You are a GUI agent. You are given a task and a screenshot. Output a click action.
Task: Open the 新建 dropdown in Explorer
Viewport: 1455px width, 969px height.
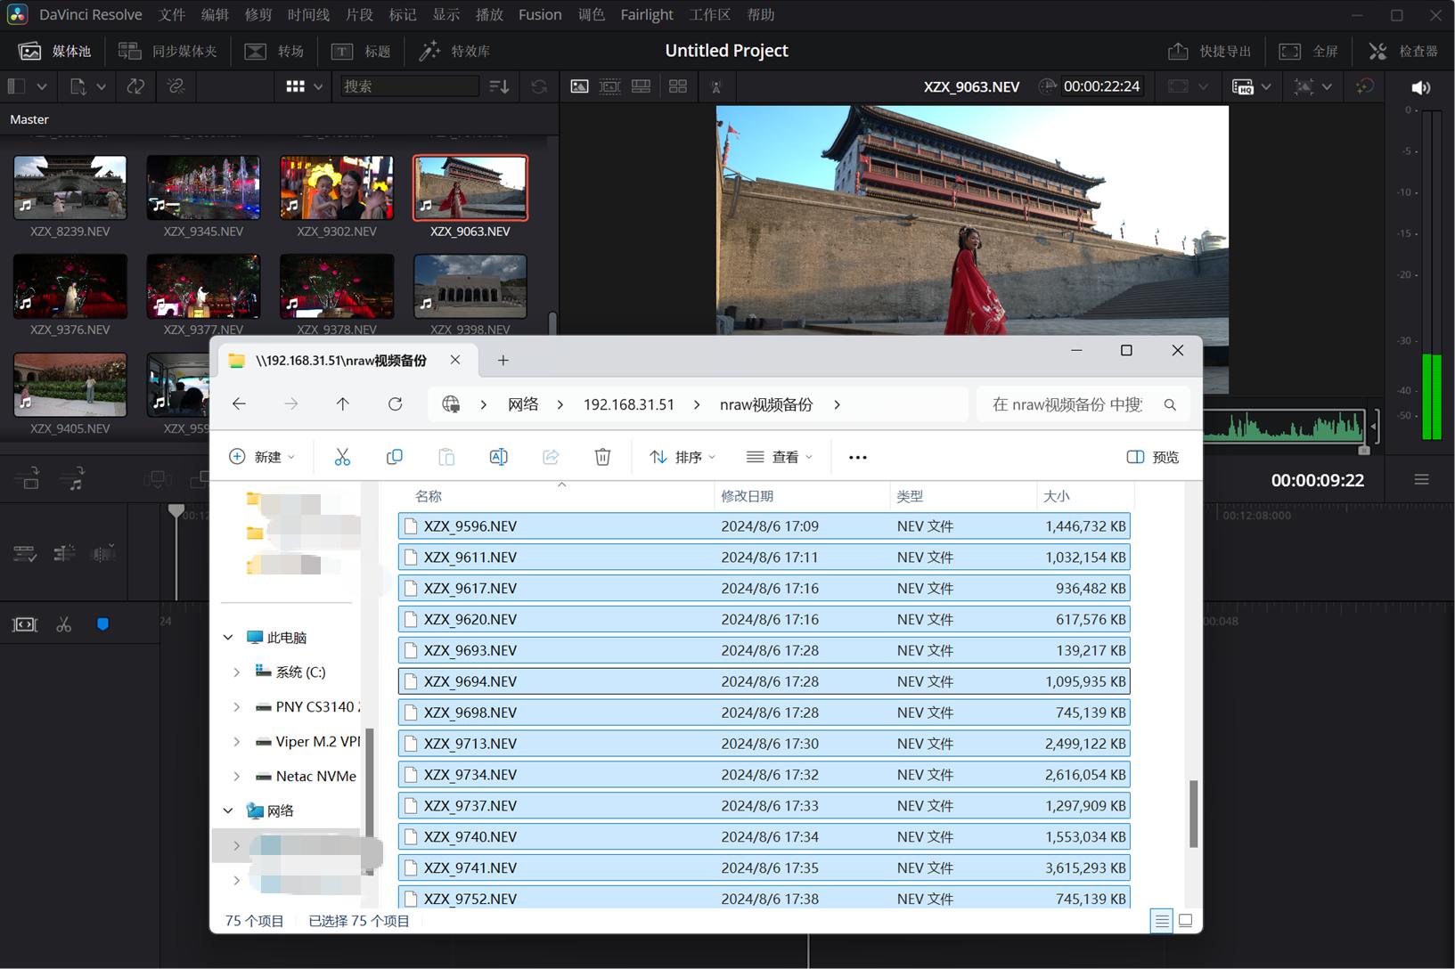[x=261, y=457]
